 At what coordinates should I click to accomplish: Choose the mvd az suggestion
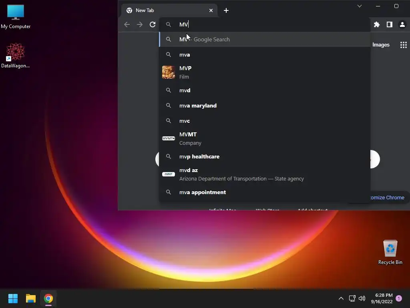pyautogui.click(x=265, y=174)
